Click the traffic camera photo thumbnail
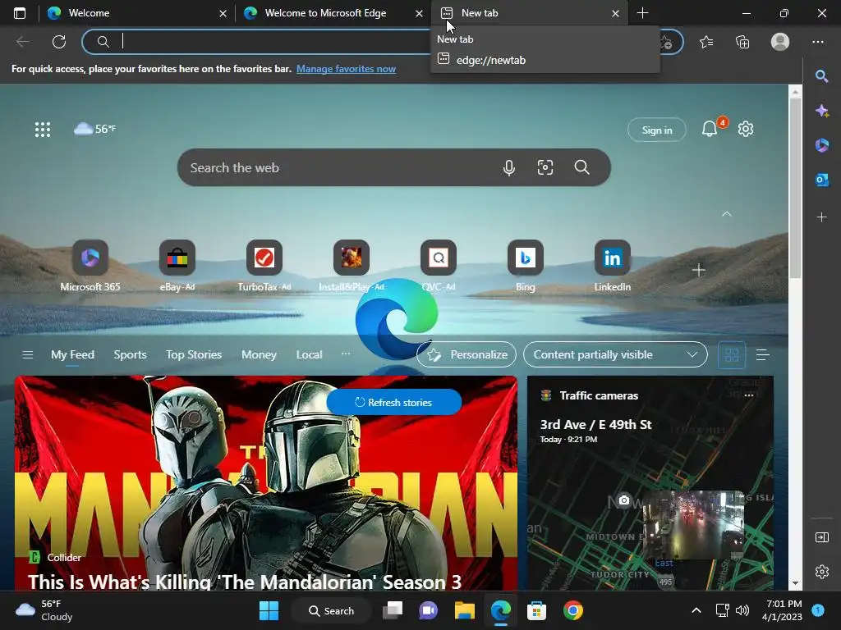The width and height of the screenshot is (841, 630). click(693, 526)
